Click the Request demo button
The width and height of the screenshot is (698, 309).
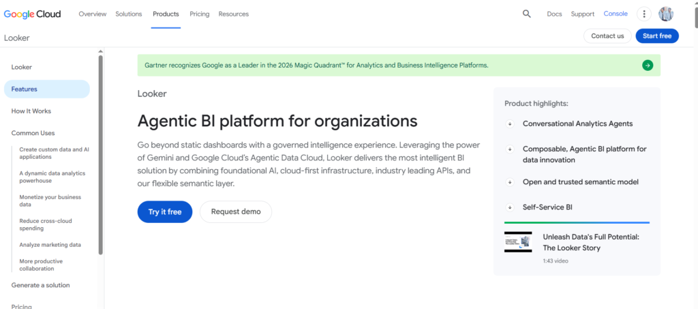click(x=236, y=212)
